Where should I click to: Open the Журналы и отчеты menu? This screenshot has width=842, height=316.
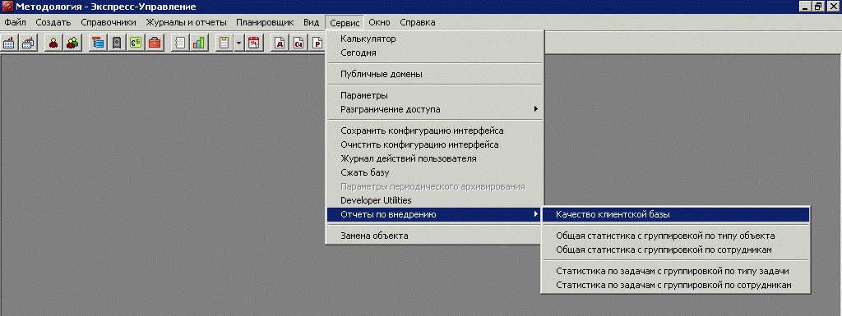187,22
